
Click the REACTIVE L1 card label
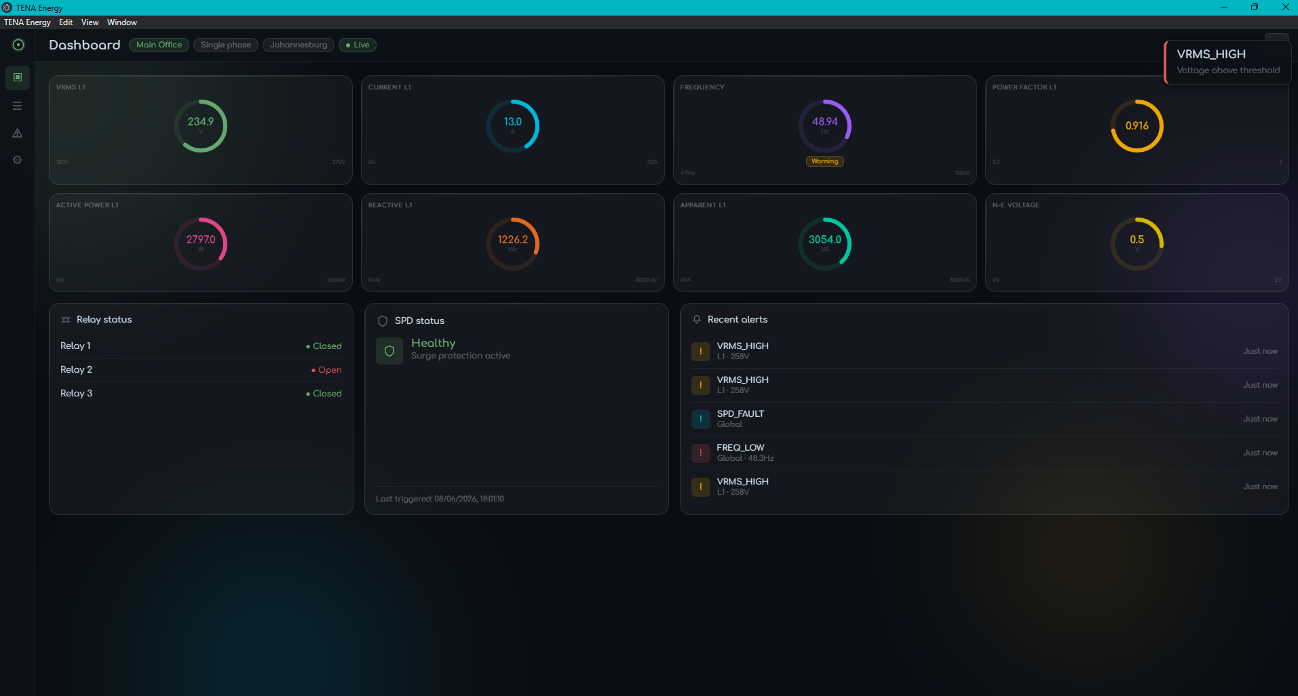click(390, 205)
